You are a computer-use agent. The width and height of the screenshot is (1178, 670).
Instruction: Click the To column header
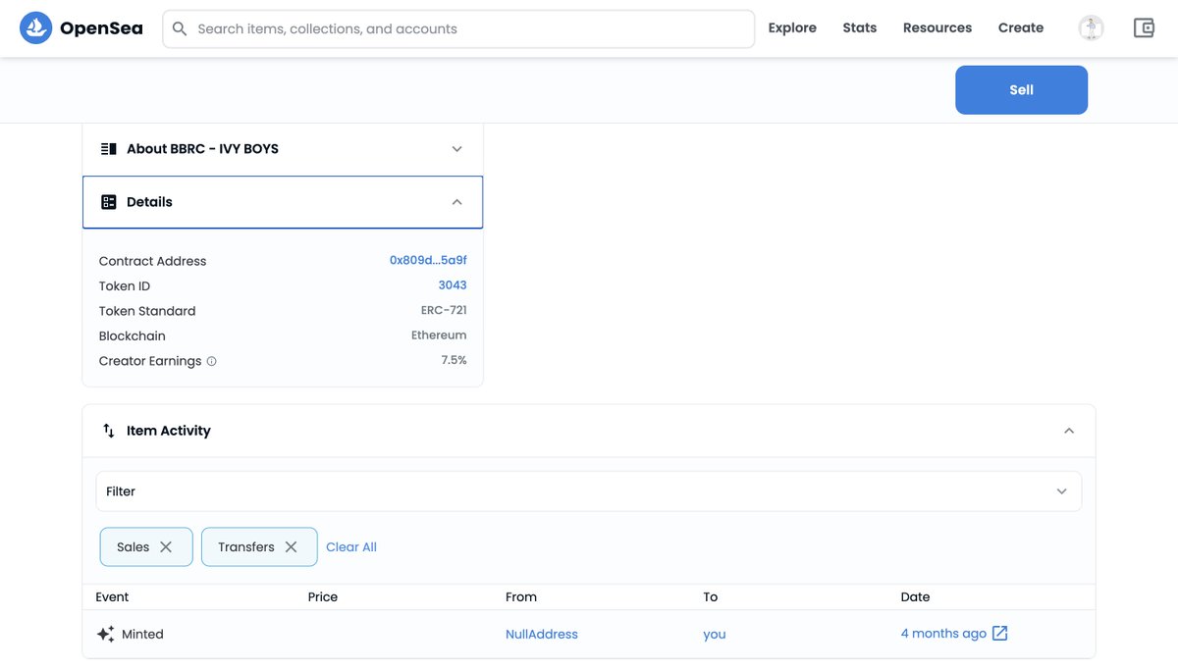point(711,597)
